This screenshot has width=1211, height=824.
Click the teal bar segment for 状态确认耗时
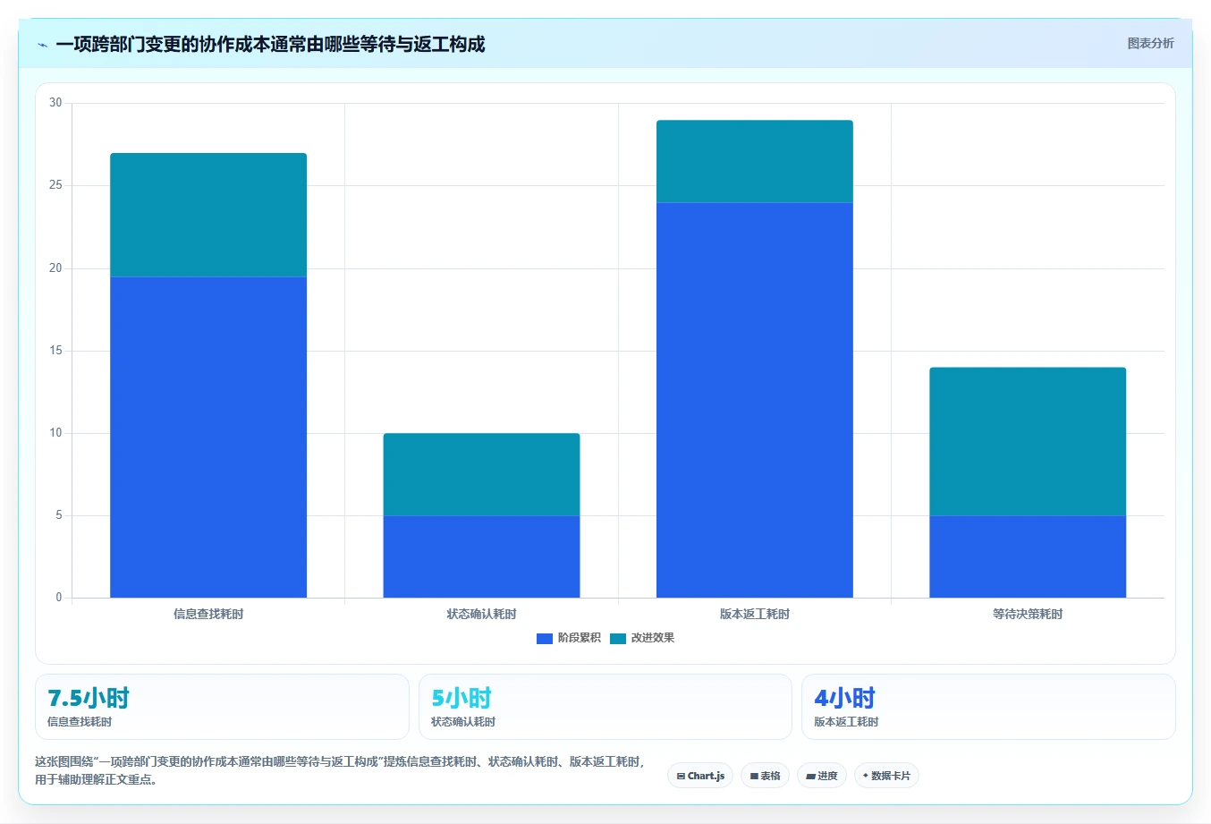(481, 474)
